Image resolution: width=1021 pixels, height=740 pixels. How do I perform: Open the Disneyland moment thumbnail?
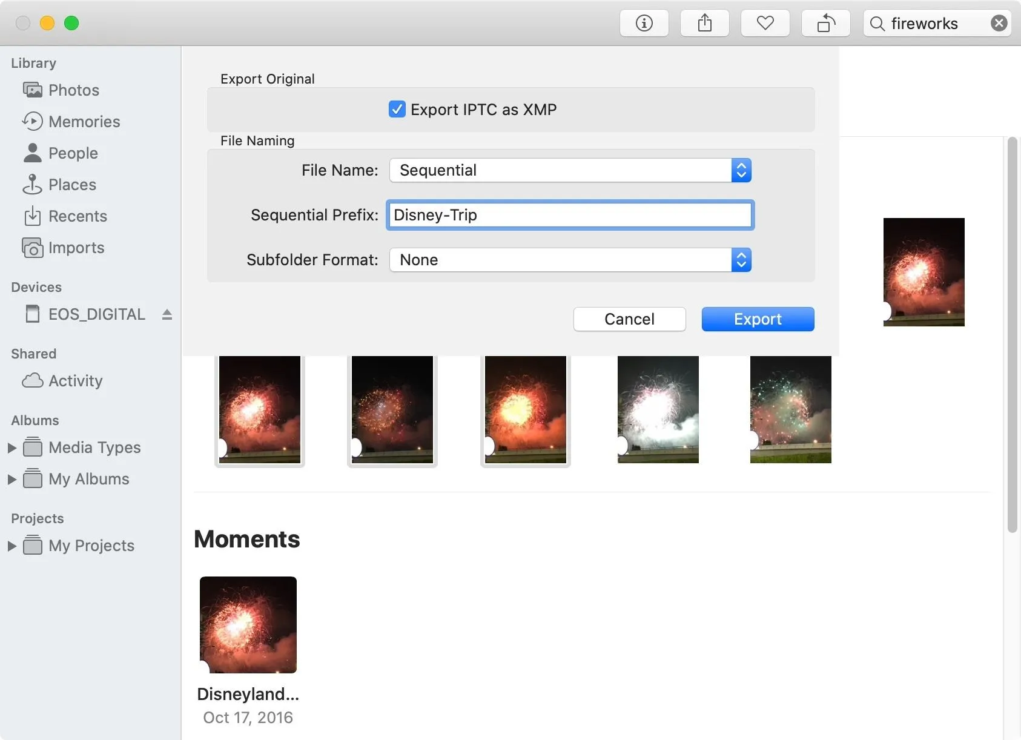pos(248,625)
